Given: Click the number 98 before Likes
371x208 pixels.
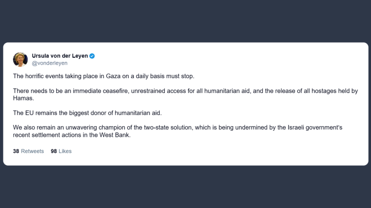Looking at the screenshot, I should (54, 151).
